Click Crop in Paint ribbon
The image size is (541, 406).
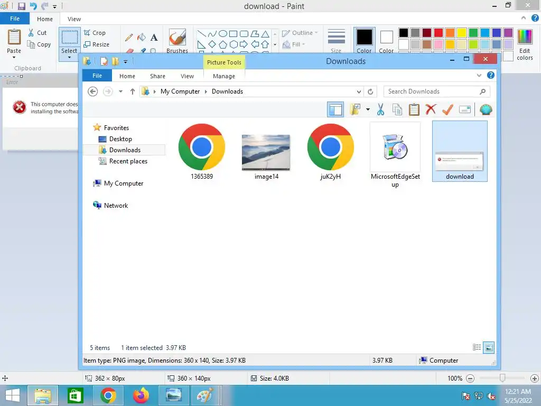[95, 33]
